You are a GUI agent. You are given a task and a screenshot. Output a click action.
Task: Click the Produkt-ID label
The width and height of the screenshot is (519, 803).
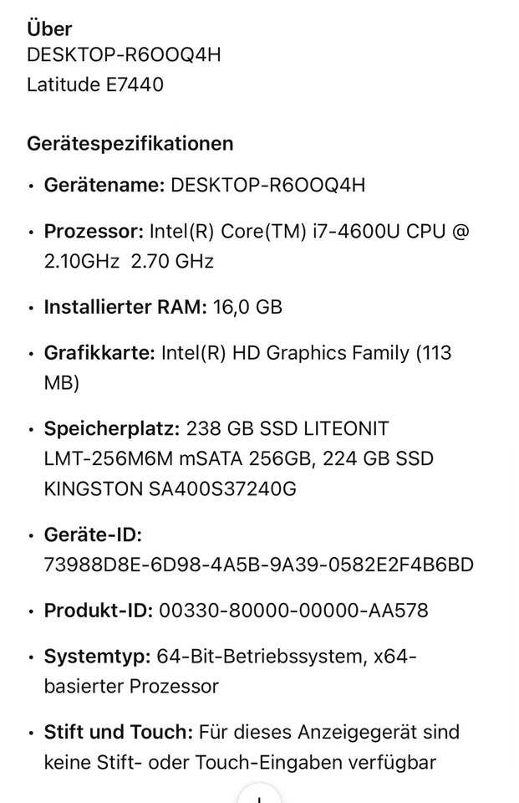click(x=98, y=611)
